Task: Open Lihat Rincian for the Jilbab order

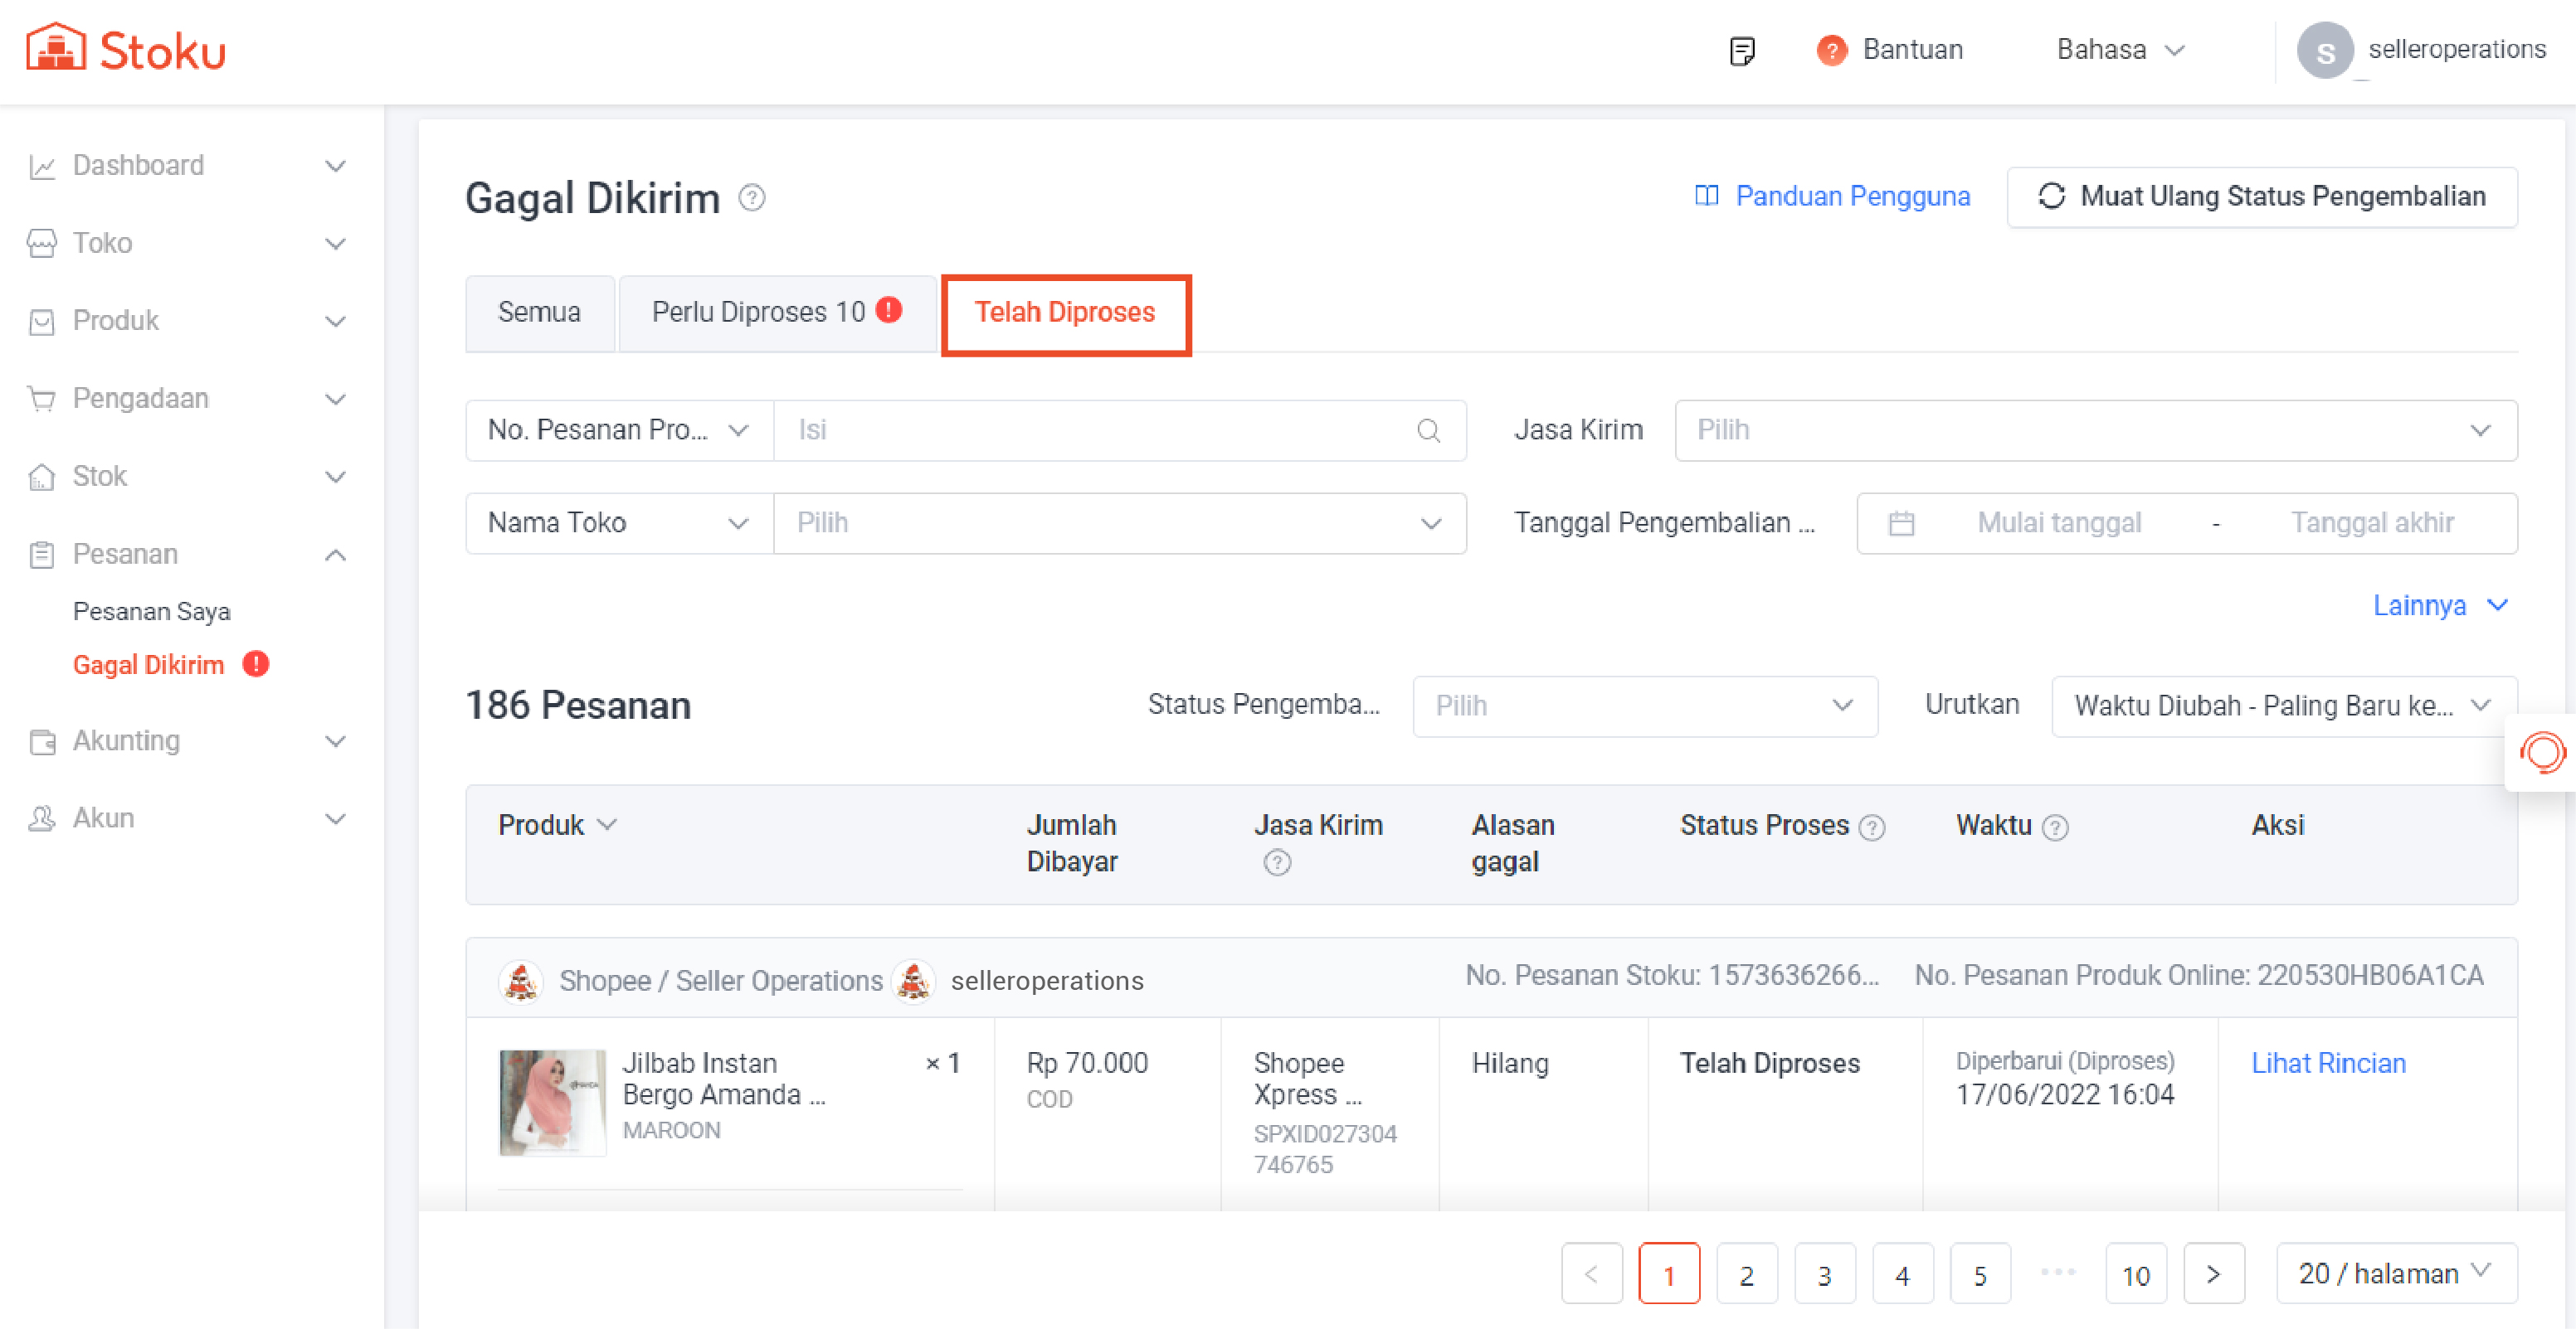Action: tap(2327, 1063)
